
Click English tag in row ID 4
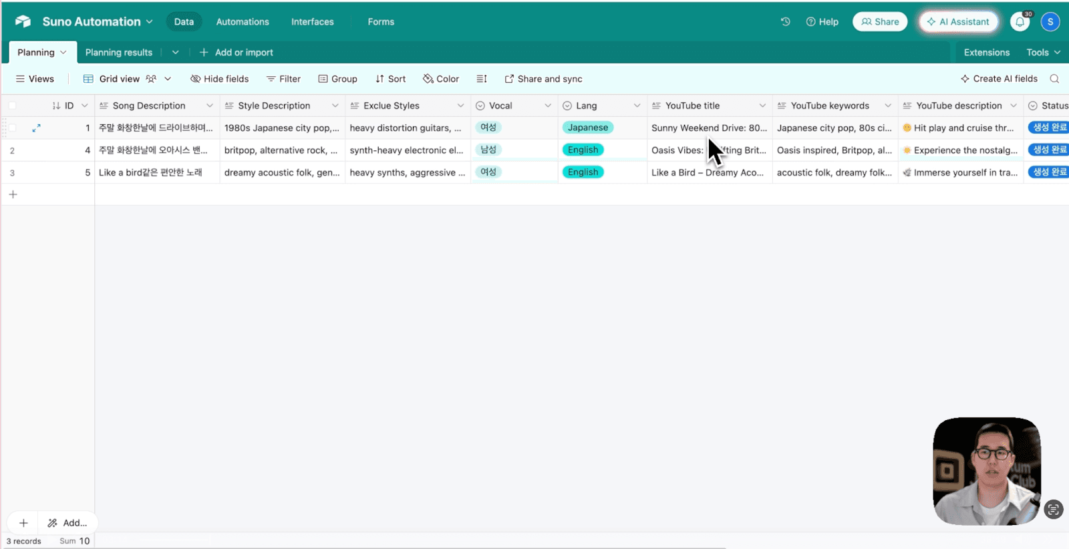(583, 150)
